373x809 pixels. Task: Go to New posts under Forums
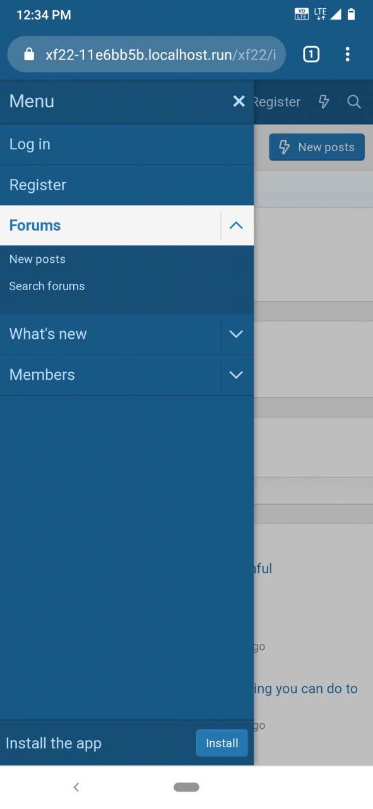tap(37, 259)
